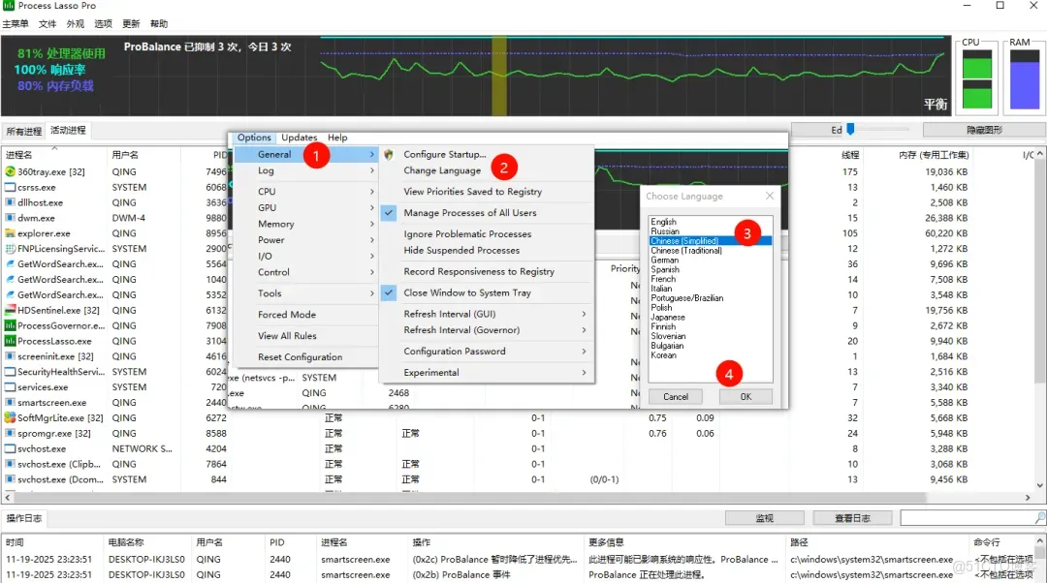Click the dwm.exe process icon
This screenshot has width=1047, height=583.
(x=10, y=218)
